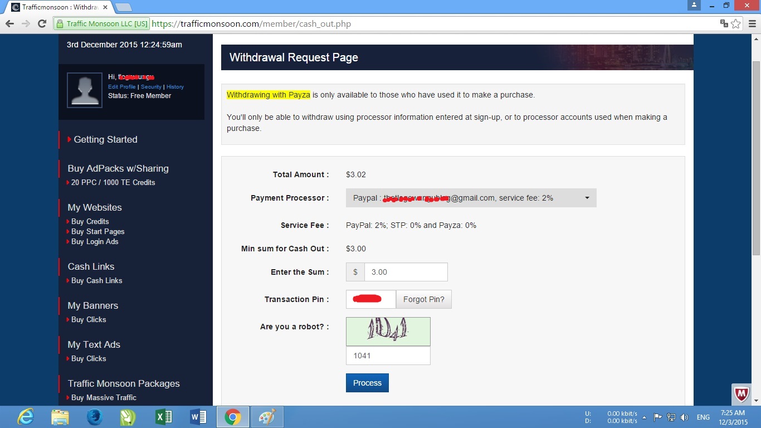Click the captcha image

point(388,332)
